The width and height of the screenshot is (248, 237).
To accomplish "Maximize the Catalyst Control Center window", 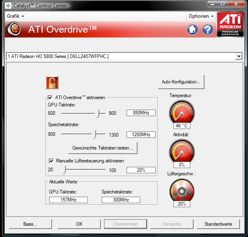I will [223, 4].
